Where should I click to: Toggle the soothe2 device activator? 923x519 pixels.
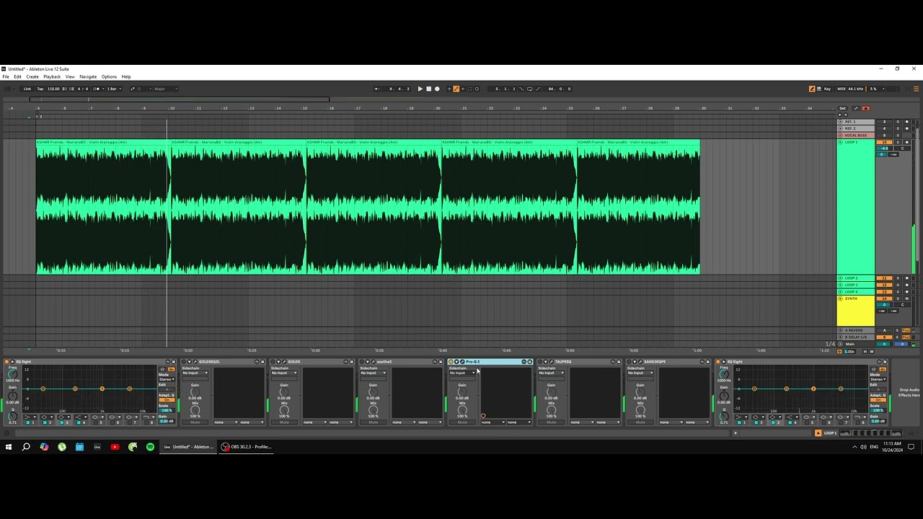[363, 362]
